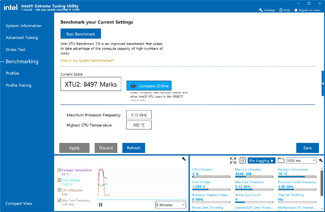The width and height of the screenshot is (325, 212).
Task: Uncheck the CPU Utilization checkbox
Action: (59, 190)
